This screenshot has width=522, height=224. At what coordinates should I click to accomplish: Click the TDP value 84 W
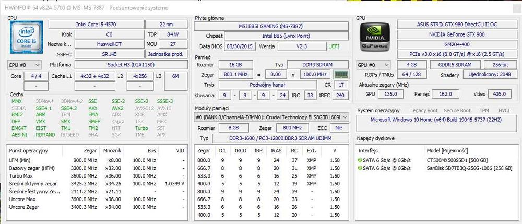coord(173,34)
